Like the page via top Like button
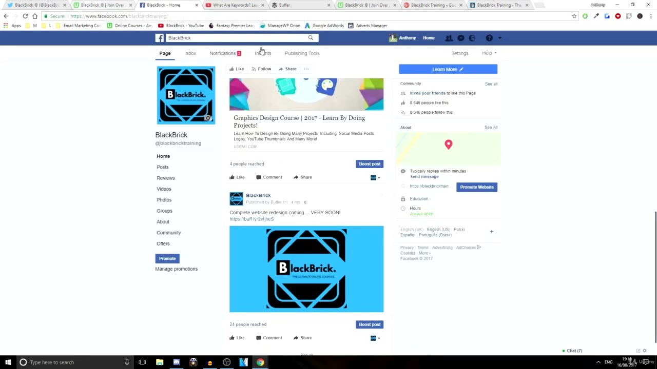This screenshot has height=369, width=657. [x=237, y=69]
